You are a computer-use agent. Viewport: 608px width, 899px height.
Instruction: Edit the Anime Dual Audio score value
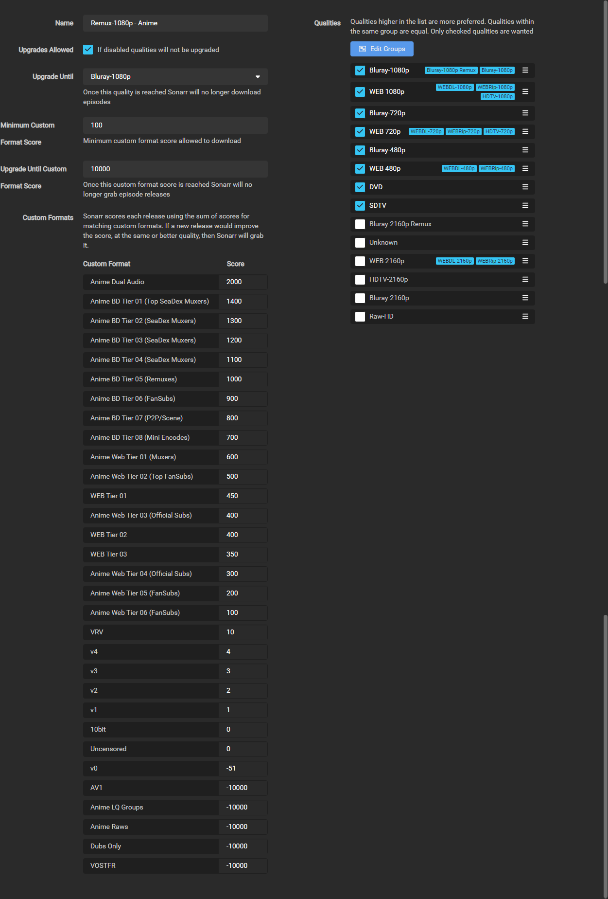tap(243, 282)
